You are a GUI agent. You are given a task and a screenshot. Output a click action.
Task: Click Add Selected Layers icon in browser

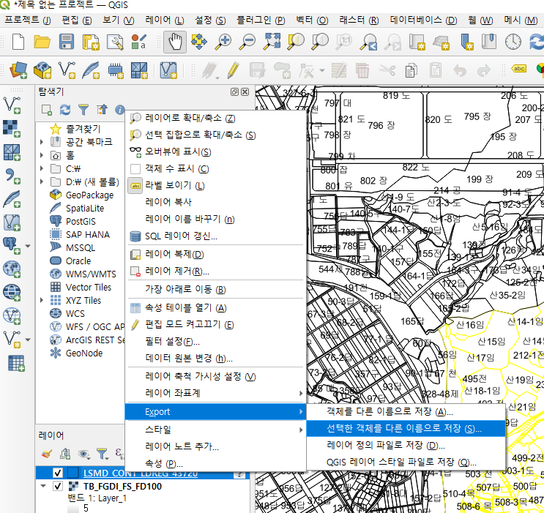[x=46, y=110]
